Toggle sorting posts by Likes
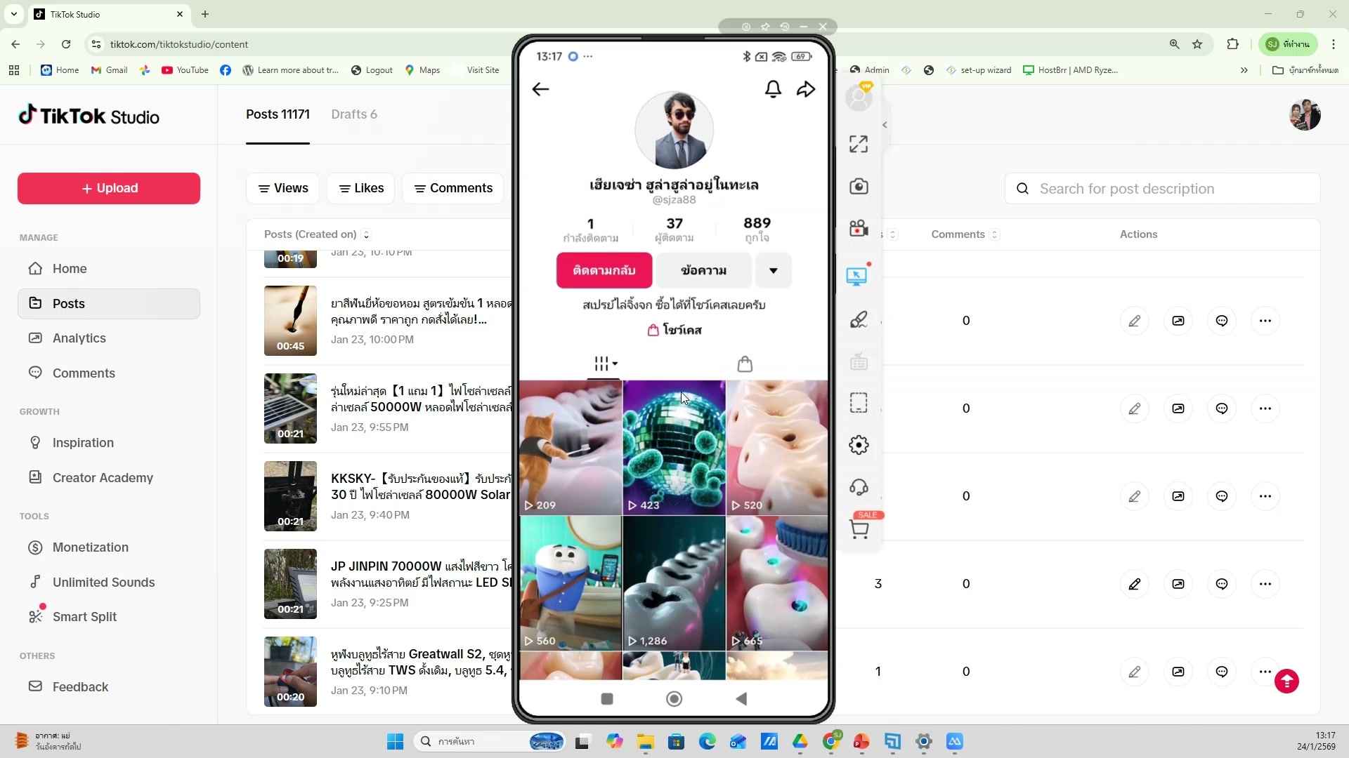This screenshot has height=758, width=1349. [x=360, y=188]
